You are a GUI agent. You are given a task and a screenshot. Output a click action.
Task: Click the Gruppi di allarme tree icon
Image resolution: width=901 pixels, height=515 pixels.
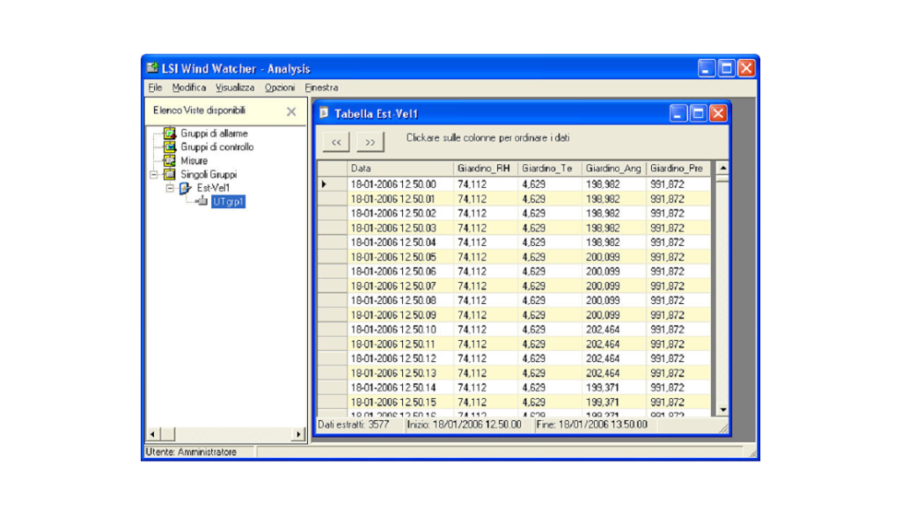(170, 134)
